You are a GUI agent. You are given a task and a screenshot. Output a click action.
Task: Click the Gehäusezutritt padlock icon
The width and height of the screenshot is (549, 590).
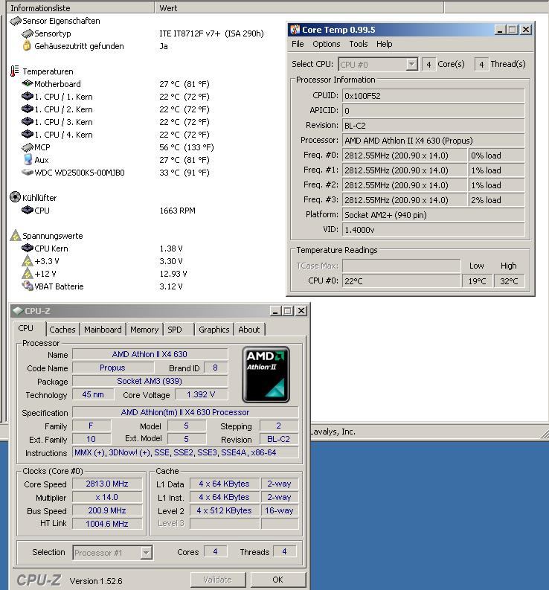(27, 46)
